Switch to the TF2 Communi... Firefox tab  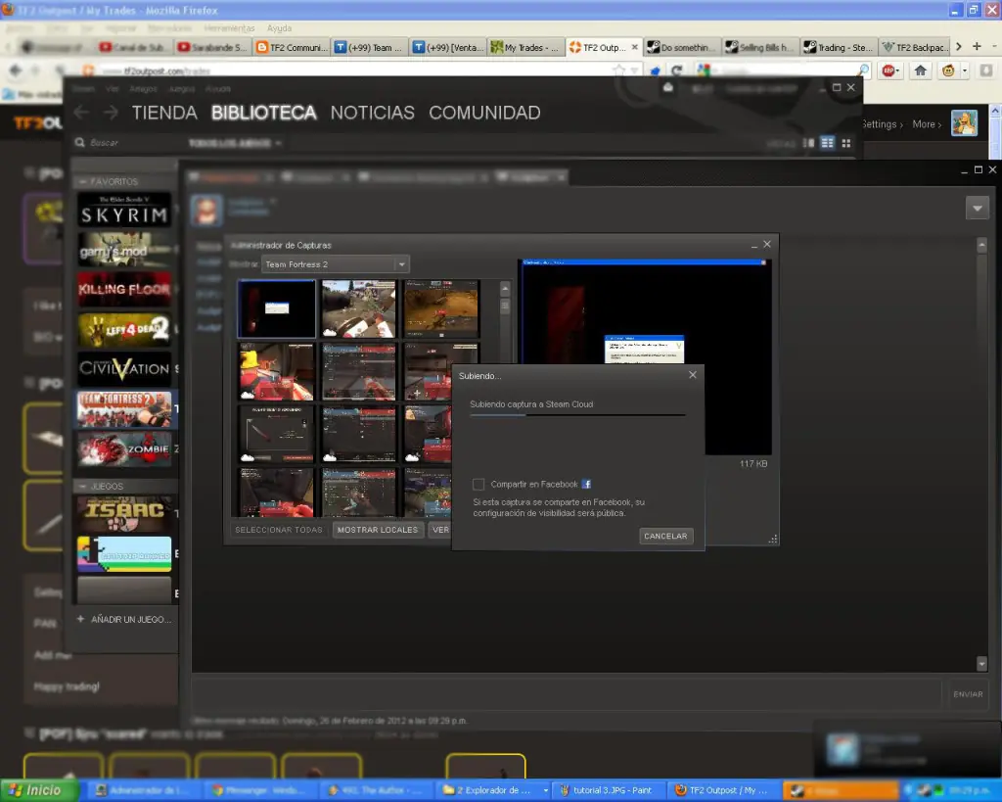292,47
